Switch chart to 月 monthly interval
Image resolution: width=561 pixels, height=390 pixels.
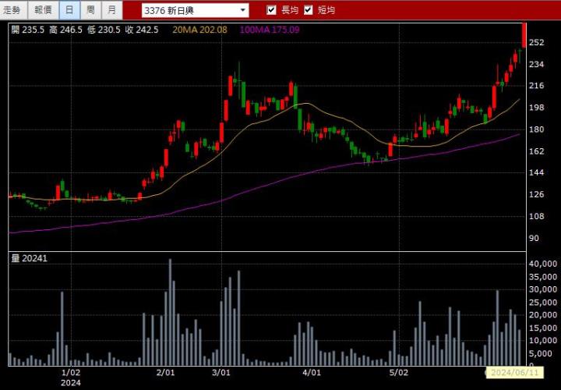(113, 10)
